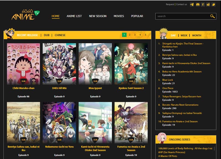The image size is (221, 159).
Task: Open the Kami-tachi ni Hirowareta poster image
Action: pos(95,123)
